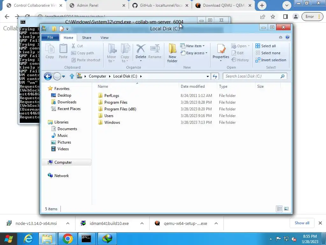Open Explorer help question mark icon
This screenshot has height=245, width=326.
point(287,37)
